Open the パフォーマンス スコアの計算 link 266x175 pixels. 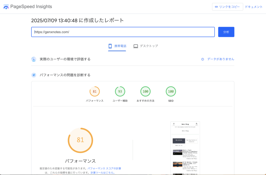(104, 169)
